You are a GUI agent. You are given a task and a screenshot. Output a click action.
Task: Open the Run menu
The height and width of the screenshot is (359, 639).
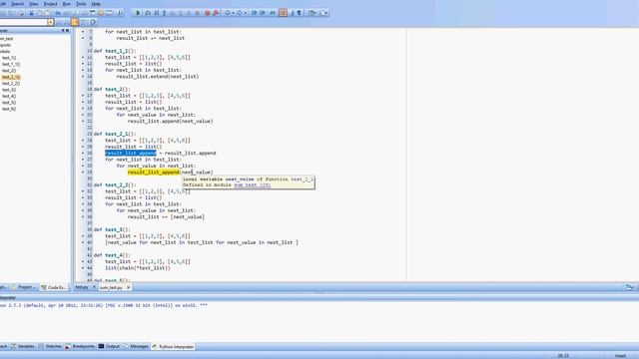coord(67,4)
